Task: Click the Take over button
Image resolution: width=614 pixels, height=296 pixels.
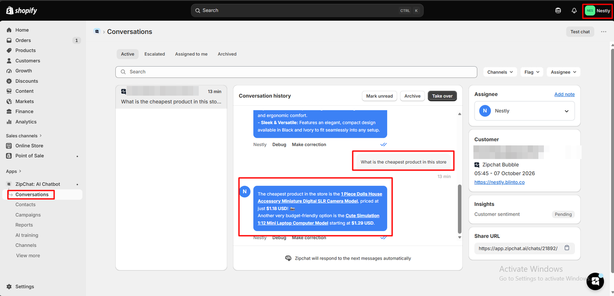Action: pos(442,96)
